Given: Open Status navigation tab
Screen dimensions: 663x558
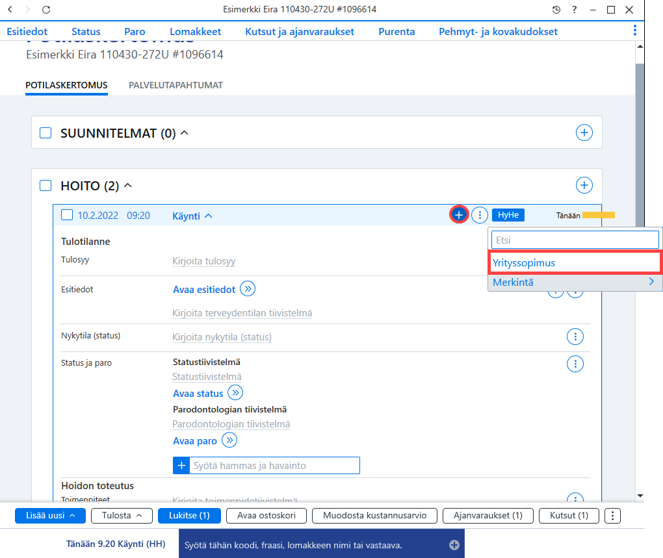Looking at the screenshot, I should pyautogui.click(x=86, y=32).
